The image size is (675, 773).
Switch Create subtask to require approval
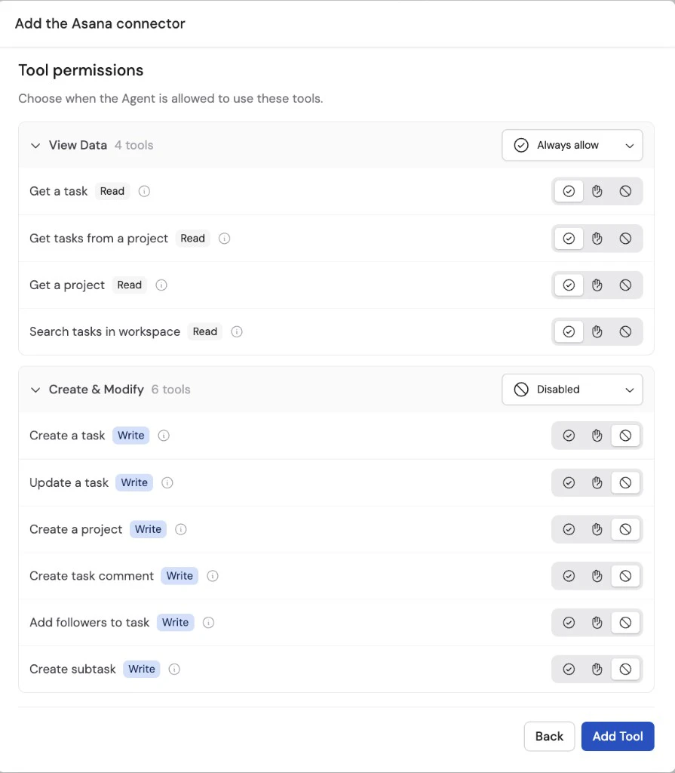click(x=597, y=669)
